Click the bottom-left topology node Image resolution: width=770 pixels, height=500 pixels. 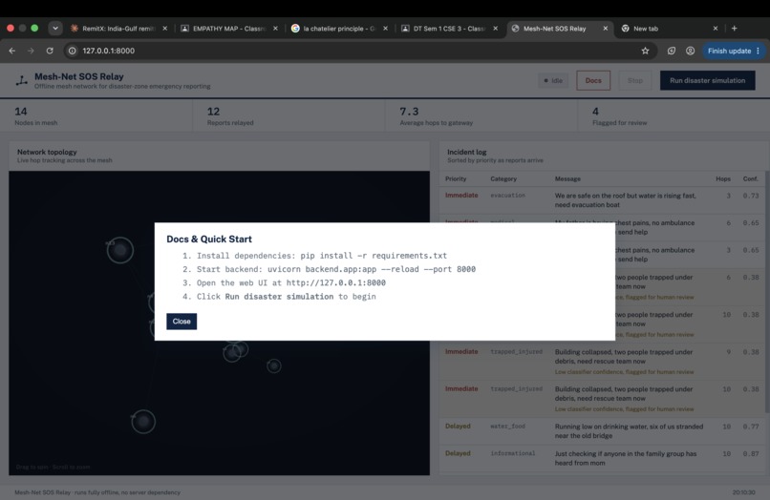143,422
